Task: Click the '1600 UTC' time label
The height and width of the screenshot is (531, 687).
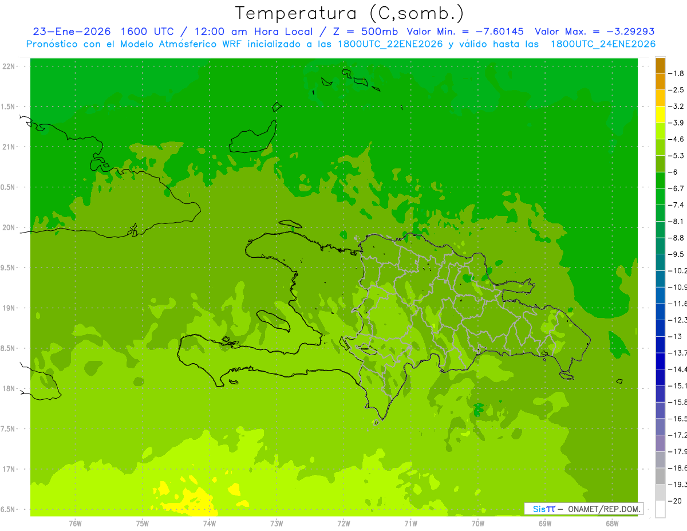Action: pyautogui.click(x=147, y=32)
